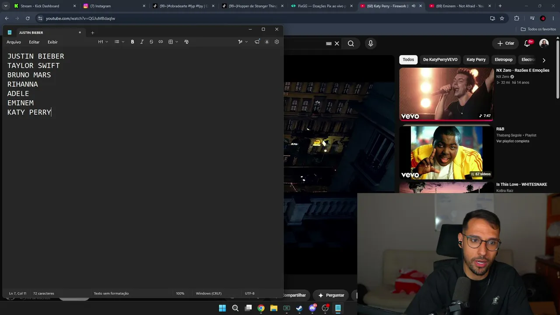
Task: Click the Perguntar button
Action: pyautogui.click(x=331, y=295)
